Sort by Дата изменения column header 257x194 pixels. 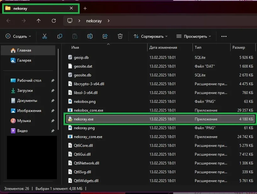[x=163, y=47]
